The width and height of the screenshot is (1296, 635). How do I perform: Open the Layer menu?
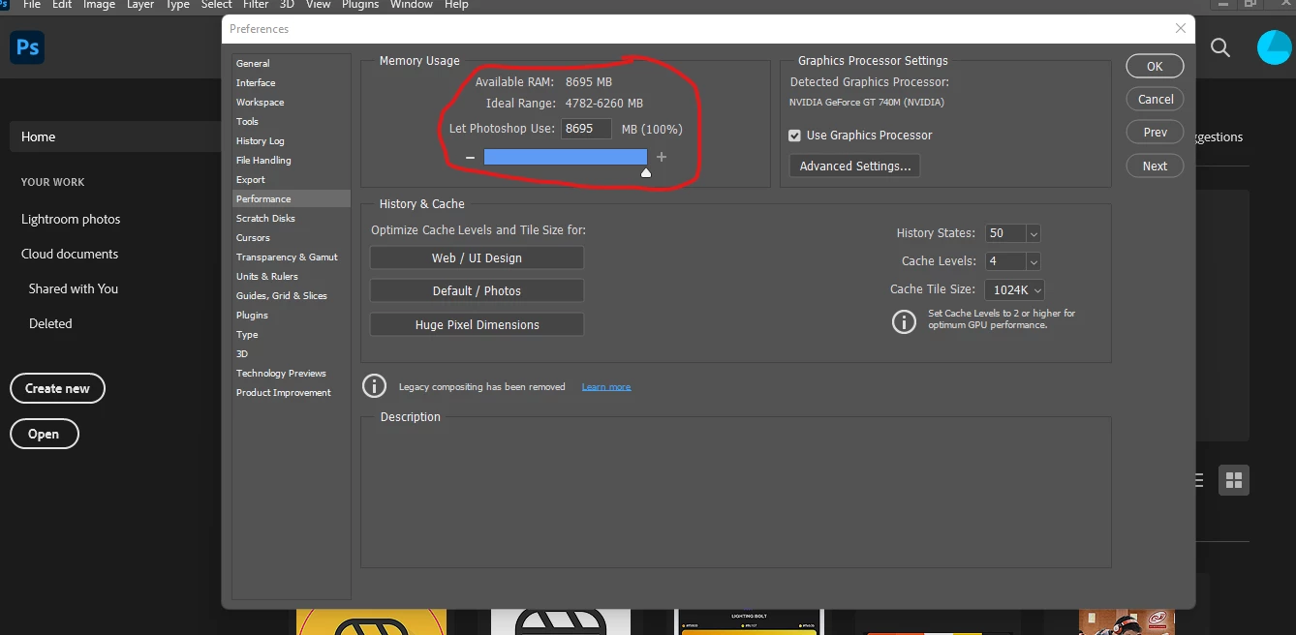pyautogui.click(x=140, y=5)
